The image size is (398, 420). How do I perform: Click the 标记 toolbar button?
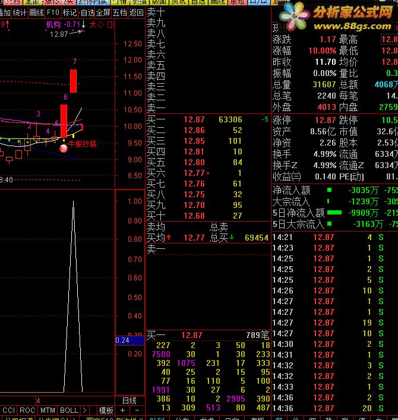(70, 12)
